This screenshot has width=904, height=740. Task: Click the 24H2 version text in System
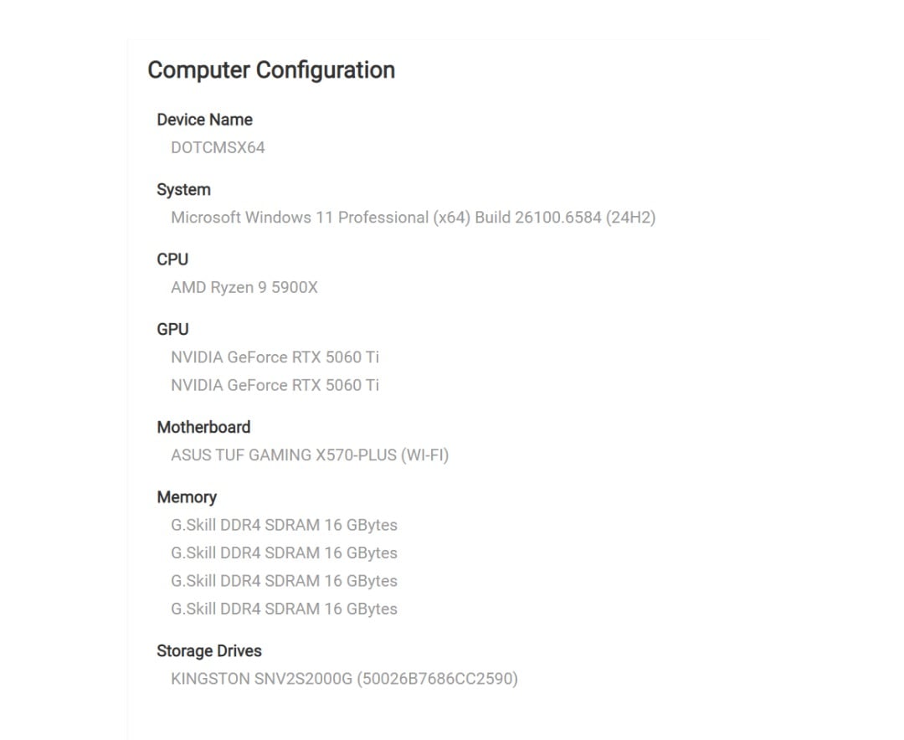(631, 218)
